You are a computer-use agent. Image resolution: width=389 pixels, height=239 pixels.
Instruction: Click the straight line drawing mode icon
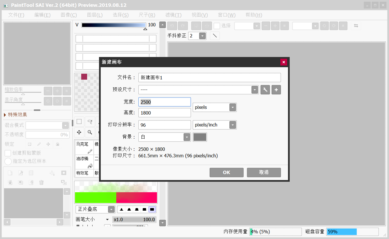pos(215,36)
